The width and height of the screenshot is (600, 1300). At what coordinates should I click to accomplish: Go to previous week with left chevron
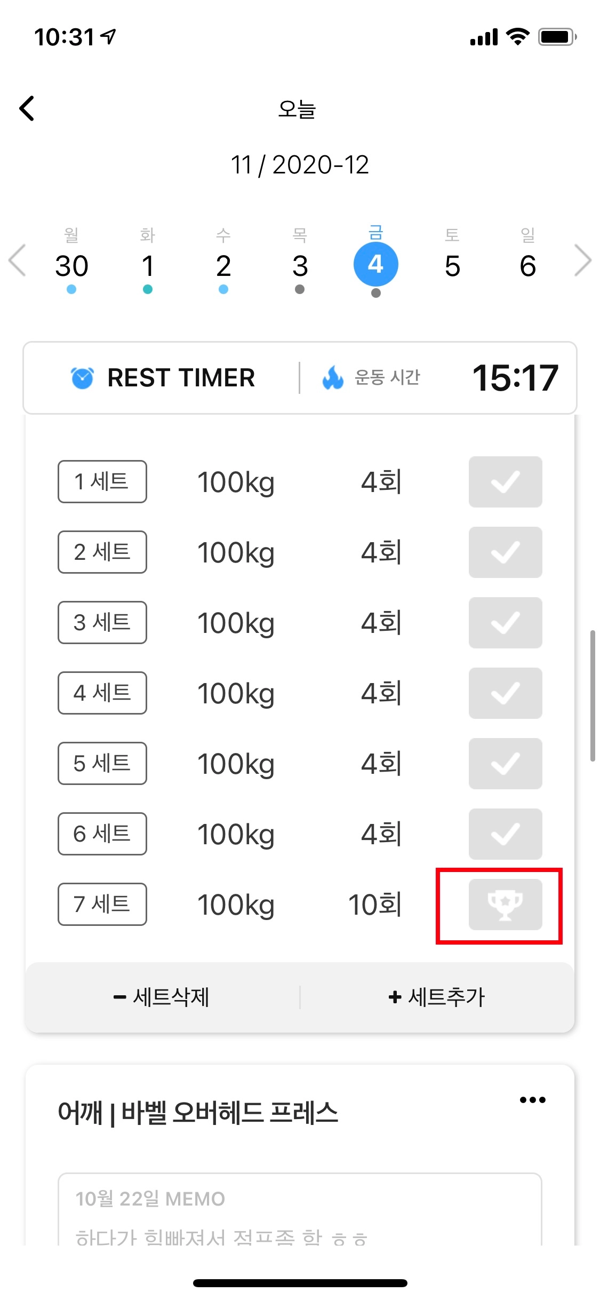[18, 260]
